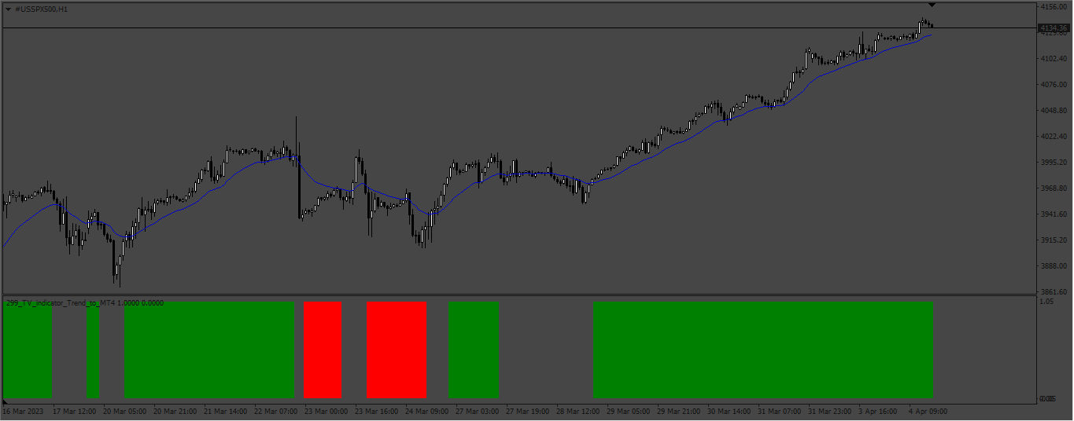Image resolution: width=1074 pixels, height=421 pixels.
Task: Select the large rightmost green trend block
Action: click(763, 350)
